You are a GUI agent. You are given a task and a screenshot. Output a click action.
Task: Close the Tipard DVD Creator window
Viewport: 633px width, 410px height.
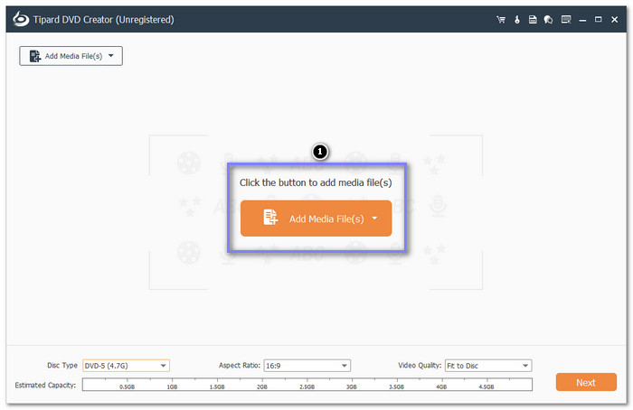(x=614, y=19)
